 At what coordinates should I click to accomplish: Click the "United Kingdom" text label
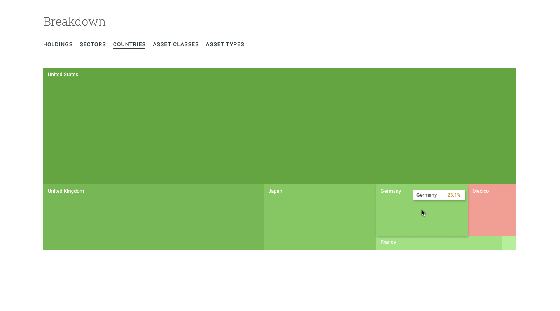[x=66, y=191]
